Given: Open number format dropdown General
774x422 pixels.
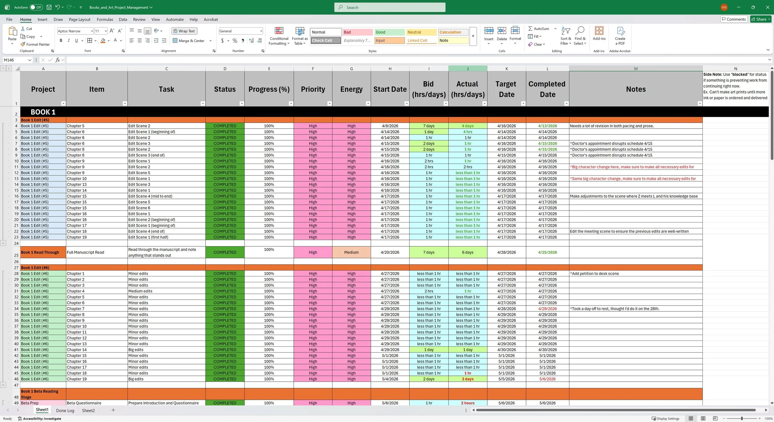Looking at the screenshot, I should pyautogui.click(x=261, y=31).
